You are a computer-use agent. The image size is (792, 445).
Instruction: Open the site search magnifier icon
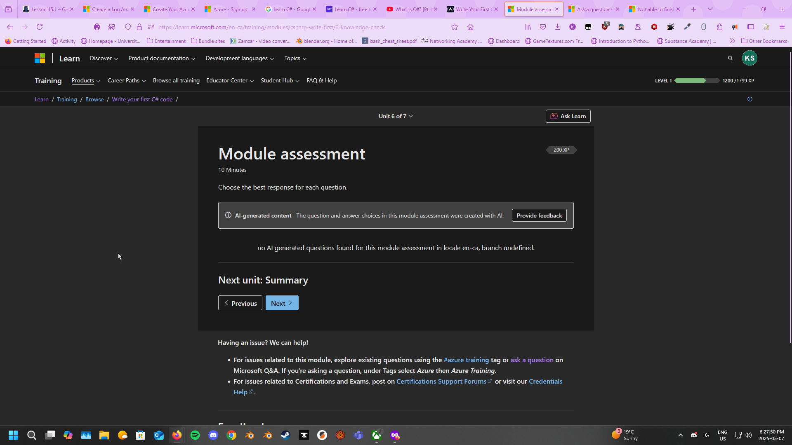[730, 58]
